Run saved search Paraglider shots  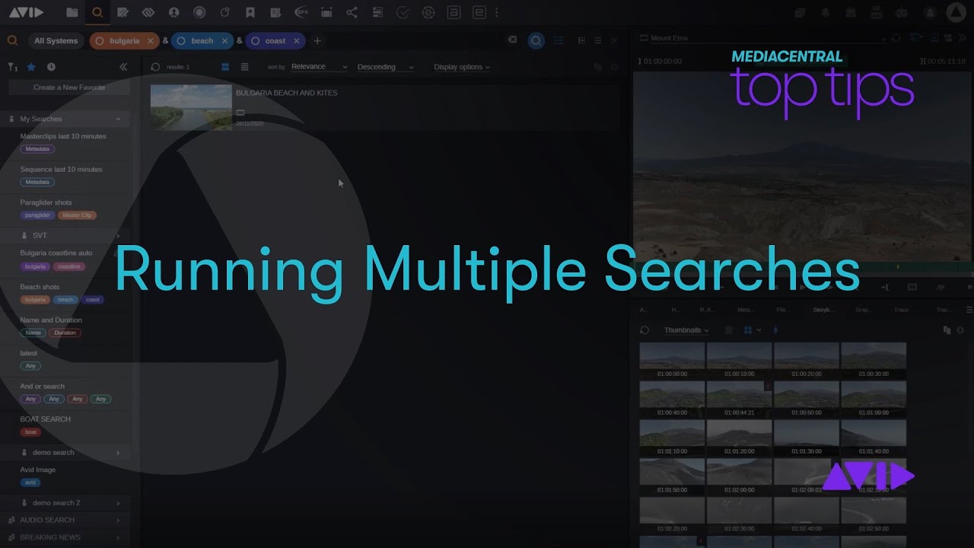click(46, 202)
